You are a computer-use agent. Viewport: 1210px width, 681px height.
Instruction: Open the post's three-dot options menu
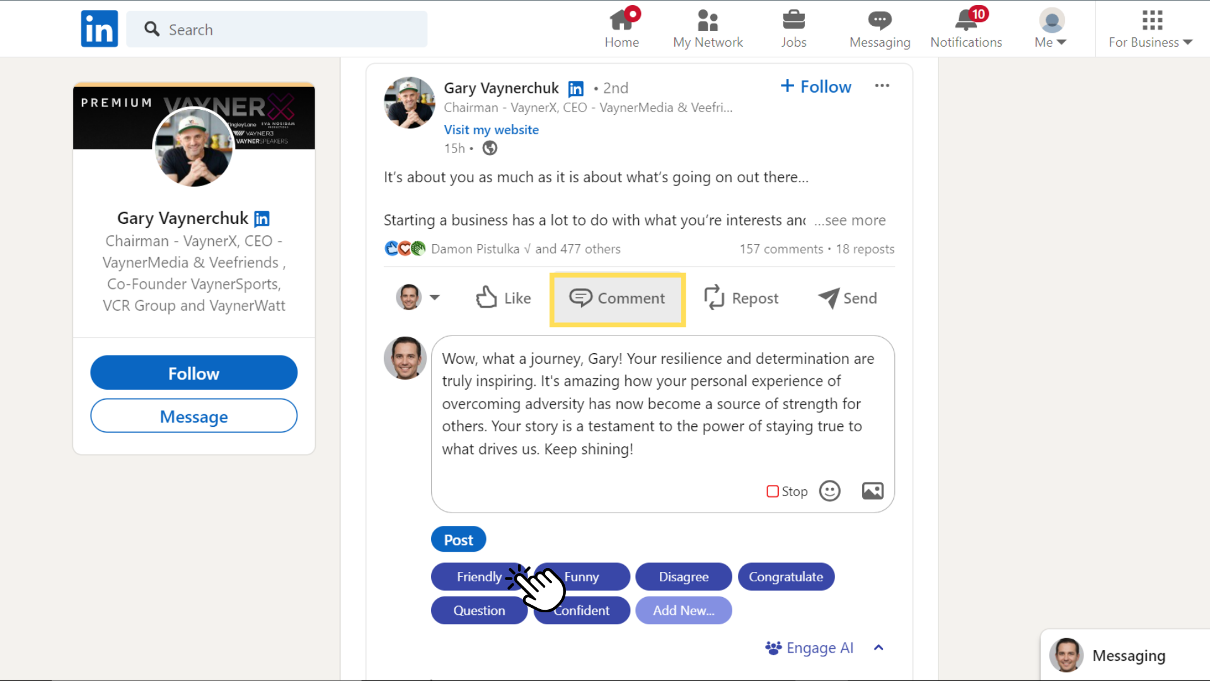click(x=882, y=86)
